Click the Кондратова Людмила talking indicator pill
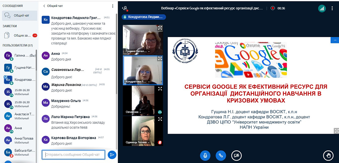Screen dimensions: 339x163 point(144,17)
